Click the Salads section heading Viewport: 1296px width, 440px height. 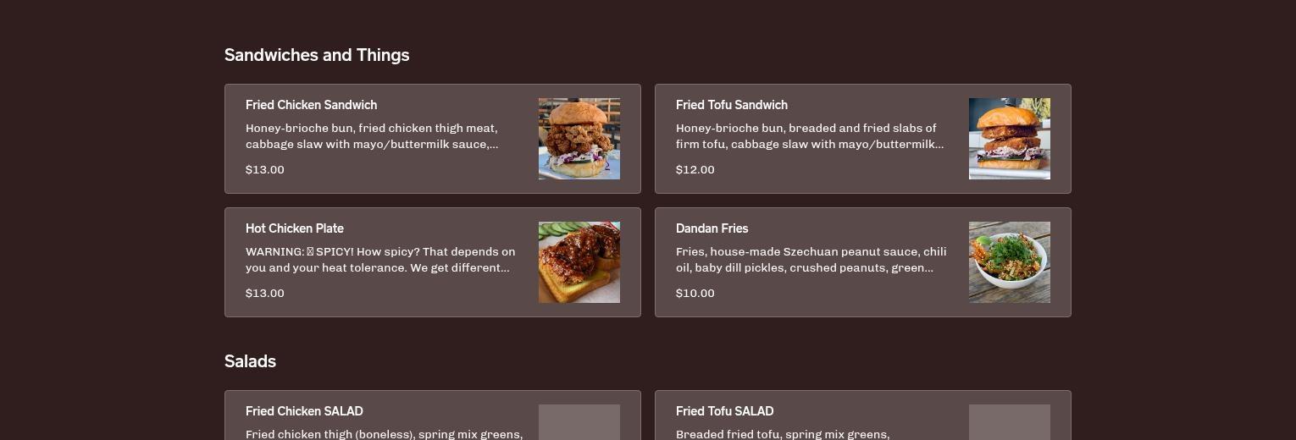click(x=250, y=361)
